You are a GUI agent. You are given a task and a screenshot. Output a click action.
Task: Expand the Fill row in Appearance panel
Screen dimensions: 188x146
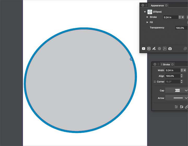point(147,22)
